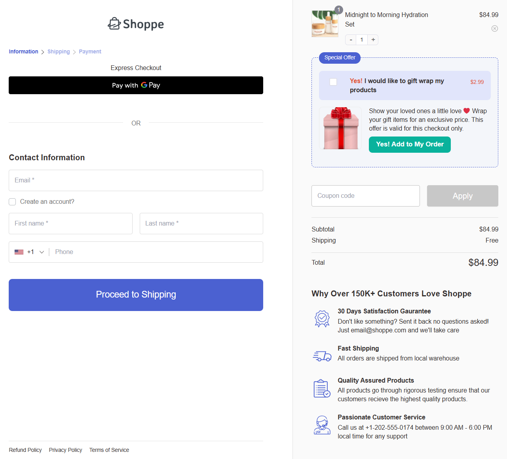Focus the Last name field
Screen dimensions: 507x459
[x=201, y=224]
